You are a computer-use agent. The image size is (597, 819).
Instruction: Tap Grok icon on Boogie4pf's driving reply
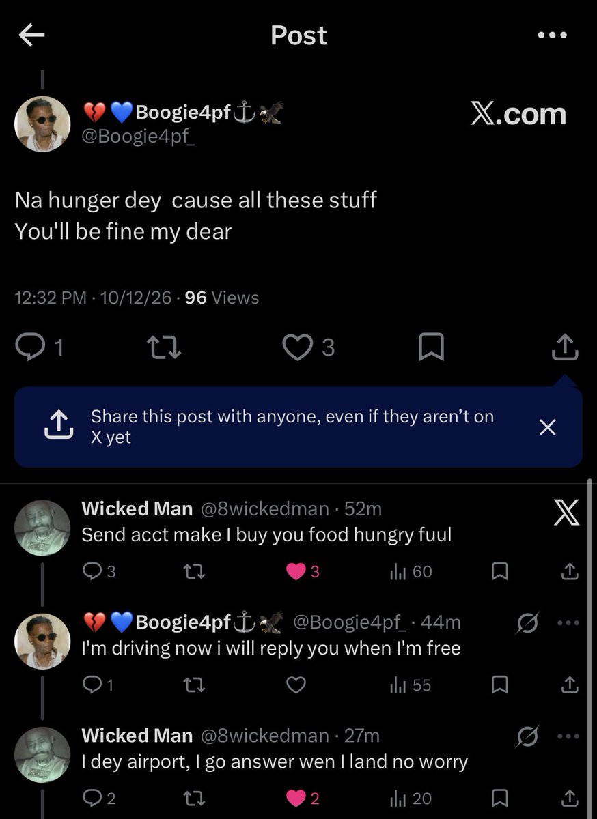(x=528, y=622)
